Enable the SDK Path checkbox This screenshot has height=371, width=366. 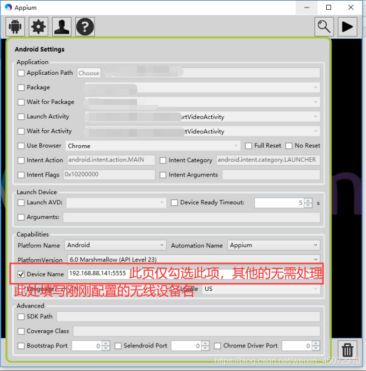[x=21, y=317]
